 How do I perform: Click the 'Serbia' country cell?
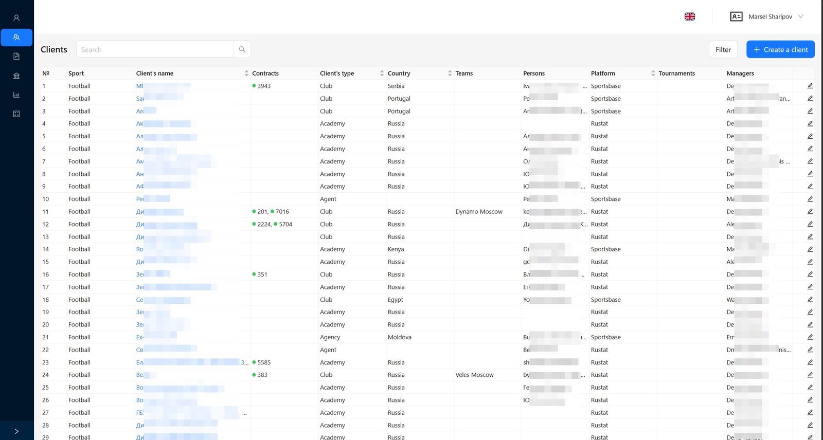[x=396, y=86]
